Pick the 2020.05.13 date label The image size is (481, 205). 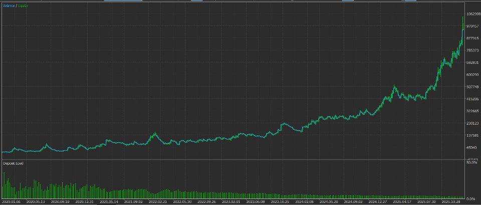[x=36, y=202]
